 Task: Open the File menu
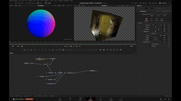[x=20, y=1]
